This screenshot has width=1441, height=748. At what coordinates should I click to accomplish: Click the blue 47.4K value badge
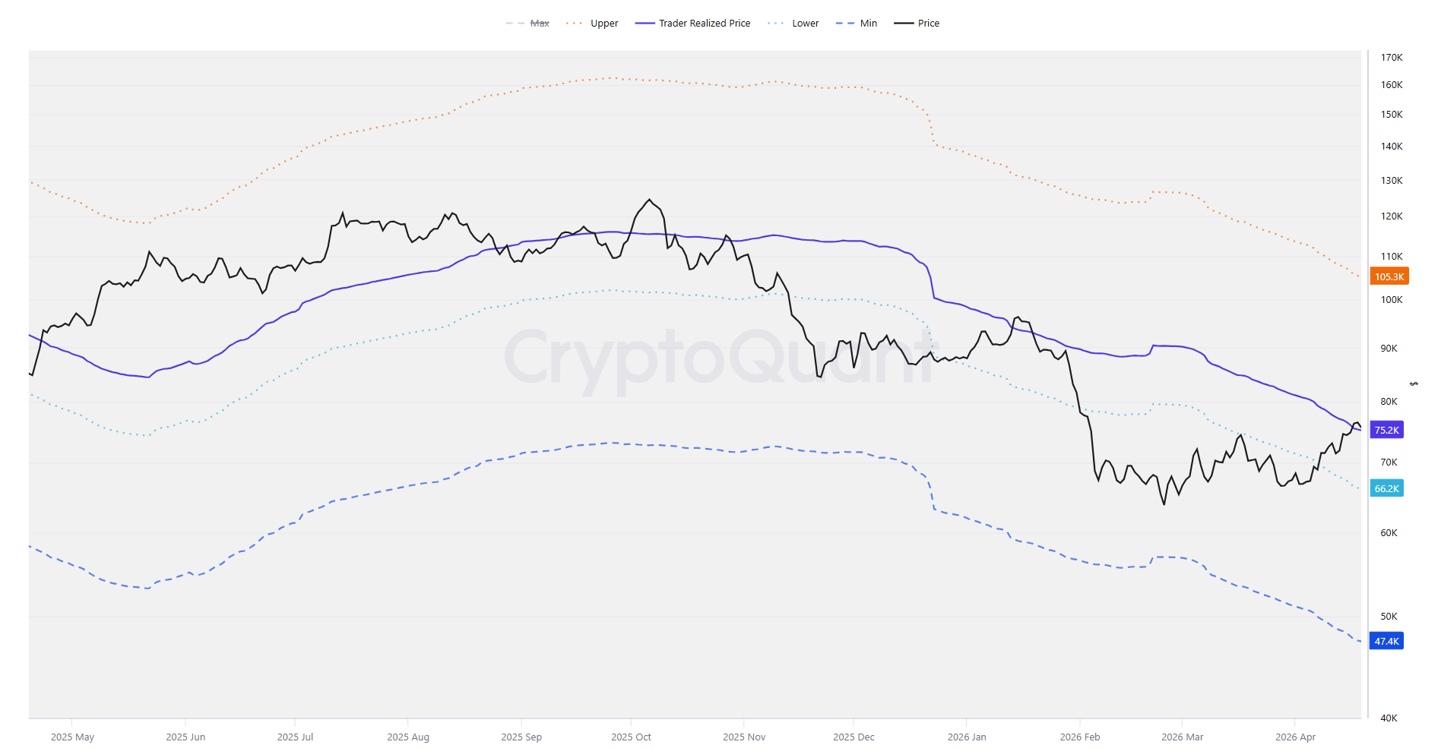tap(1386, 641)
